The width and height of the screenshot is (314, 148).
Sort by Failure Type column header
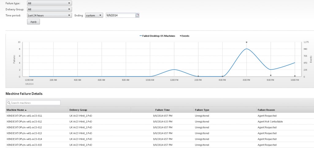(202, 110)
